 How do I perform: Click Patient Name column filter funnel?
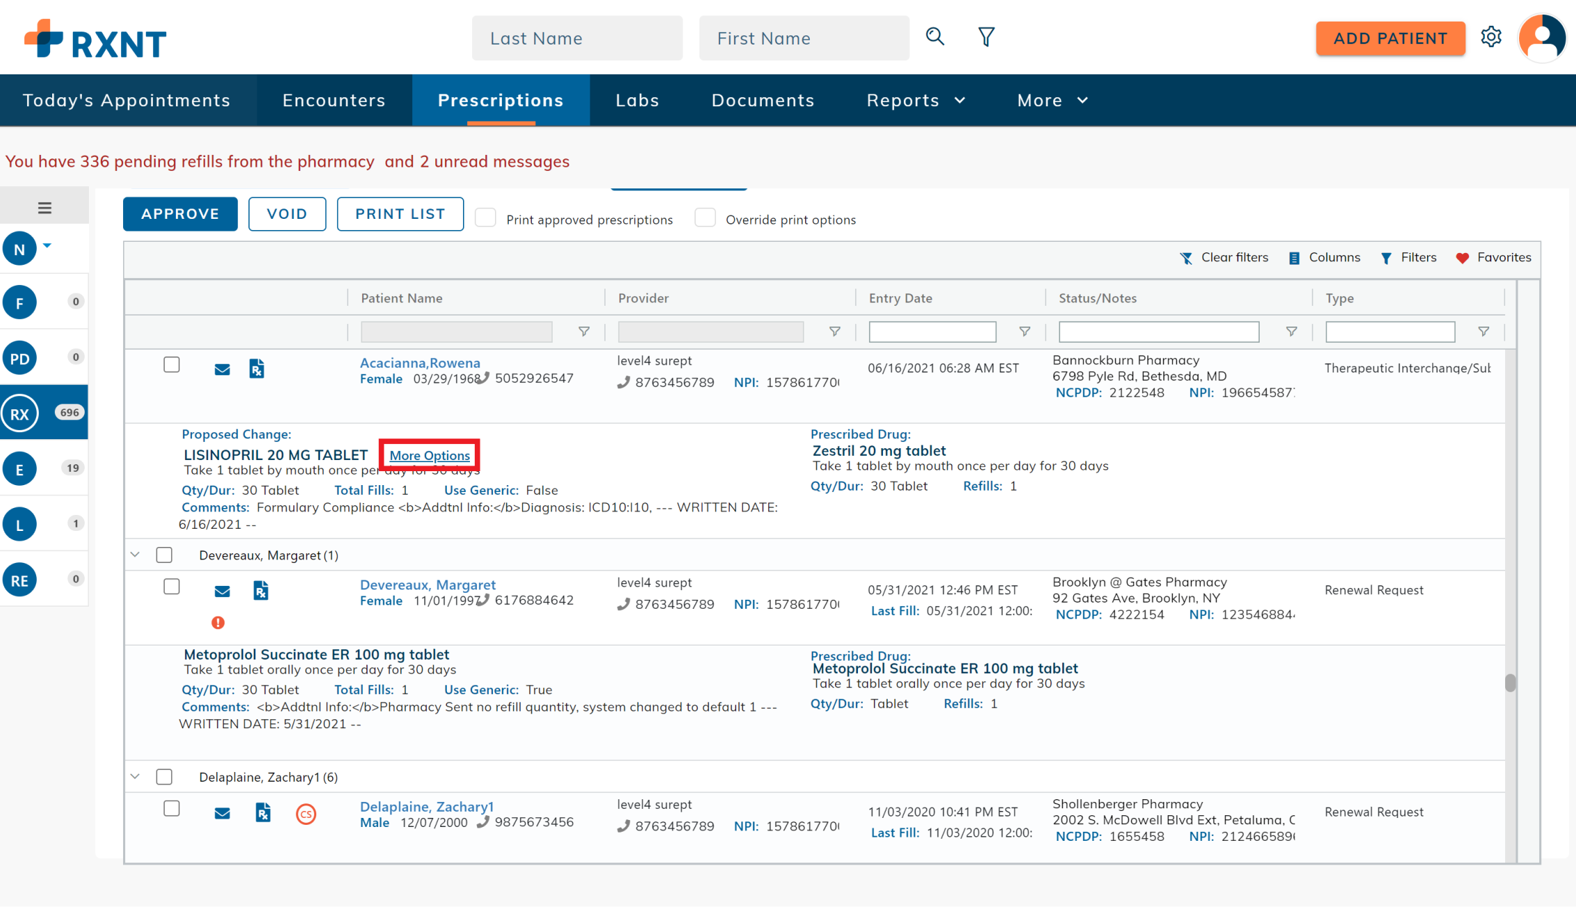584,331
